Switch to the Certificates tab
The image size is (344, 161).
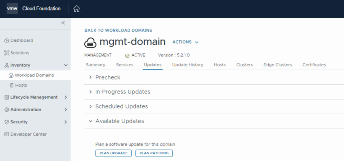tap(314, 65)
